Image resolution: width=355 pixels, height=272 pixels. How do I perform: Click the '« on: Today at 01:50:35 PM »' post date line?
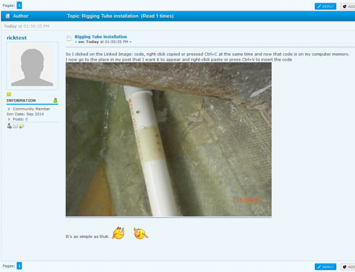[103, 42]
